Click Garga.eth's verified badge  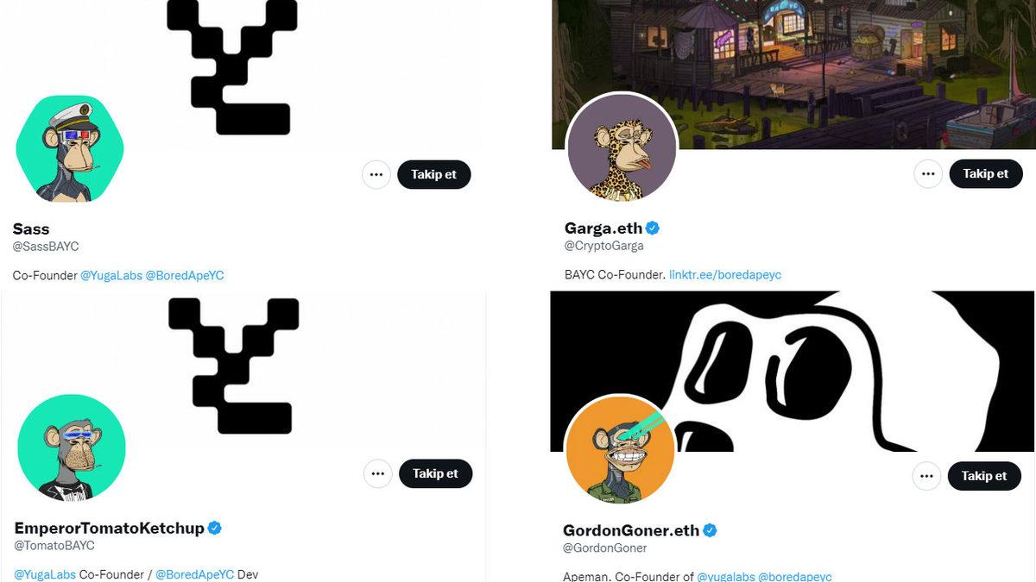coord(654,228)
